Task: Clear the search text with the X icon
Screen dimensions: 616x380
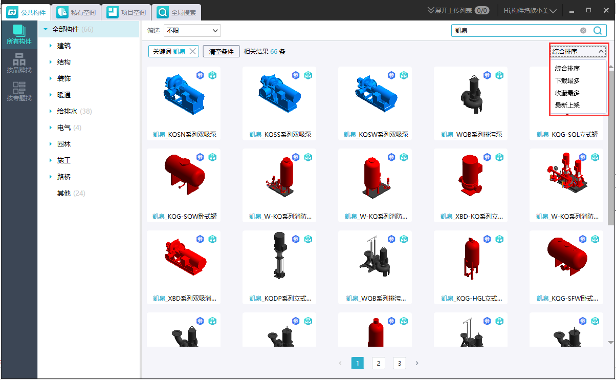Action: click(x=583, y=31)
